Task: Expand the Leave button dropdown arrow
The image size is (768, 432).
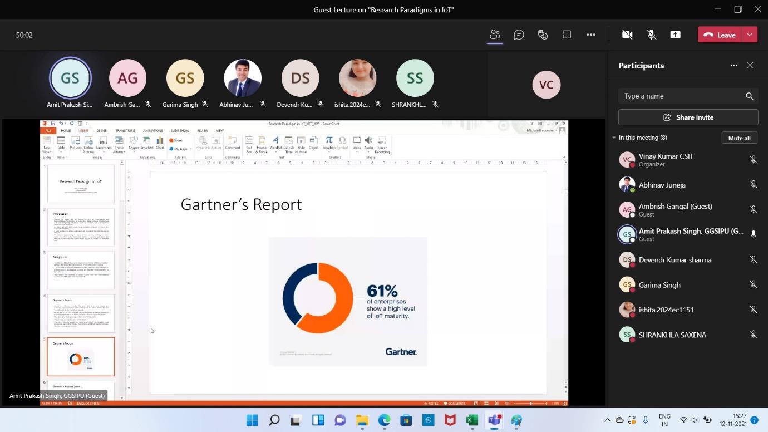Action: pos(750,35)
